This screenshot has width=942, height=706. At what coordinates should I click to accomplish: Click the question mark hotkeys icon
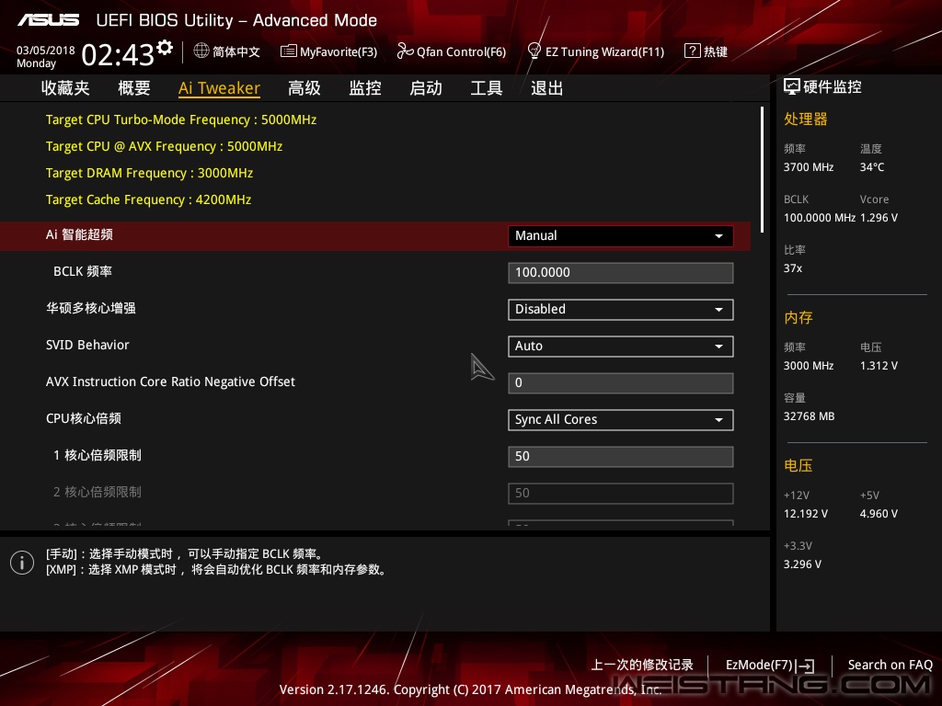692,51
